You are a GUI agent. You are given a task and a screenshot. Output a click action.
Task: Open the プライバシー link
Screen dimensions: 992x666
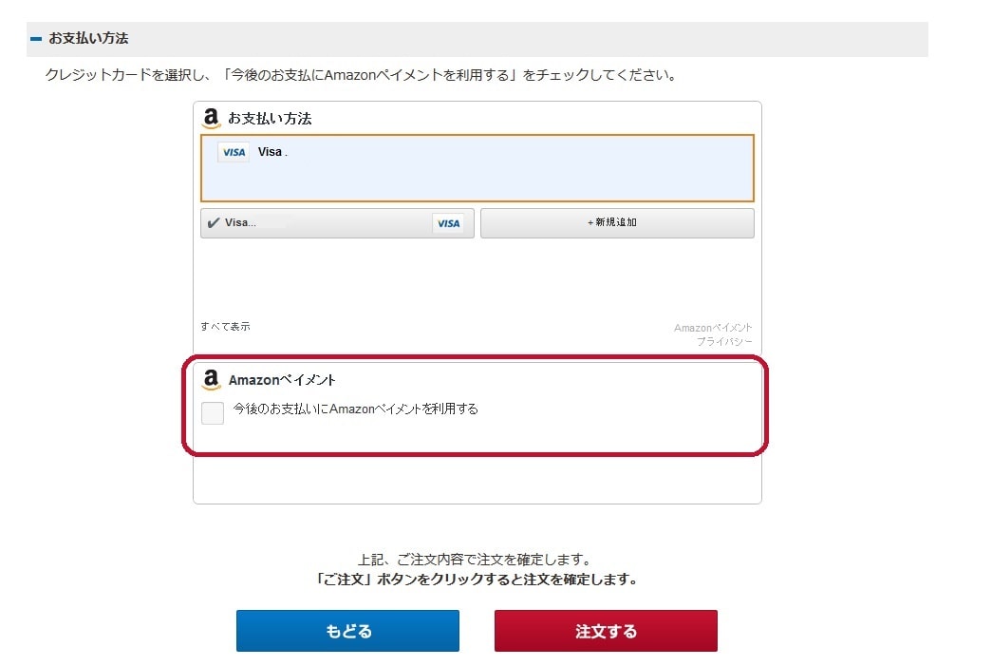(724, 342)
